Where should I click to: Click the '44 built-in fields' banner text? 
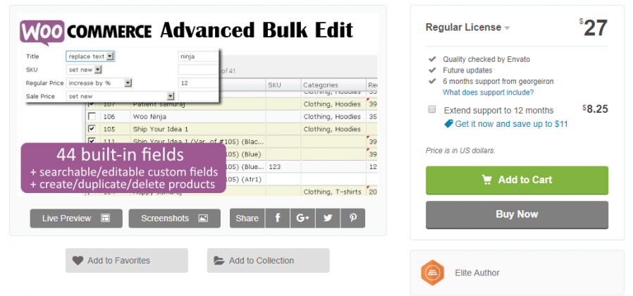coord(120,155)
